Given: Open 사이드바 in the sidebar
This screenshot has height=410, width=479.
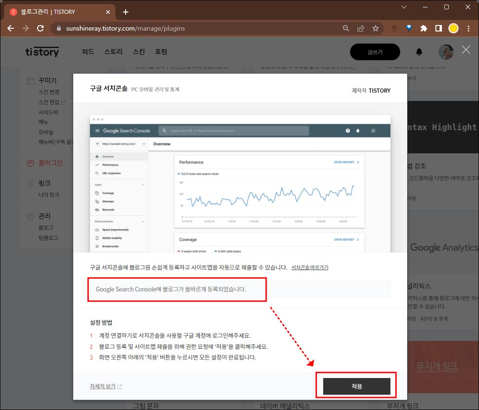Looking at the screenshot, I should coord(48,112).
